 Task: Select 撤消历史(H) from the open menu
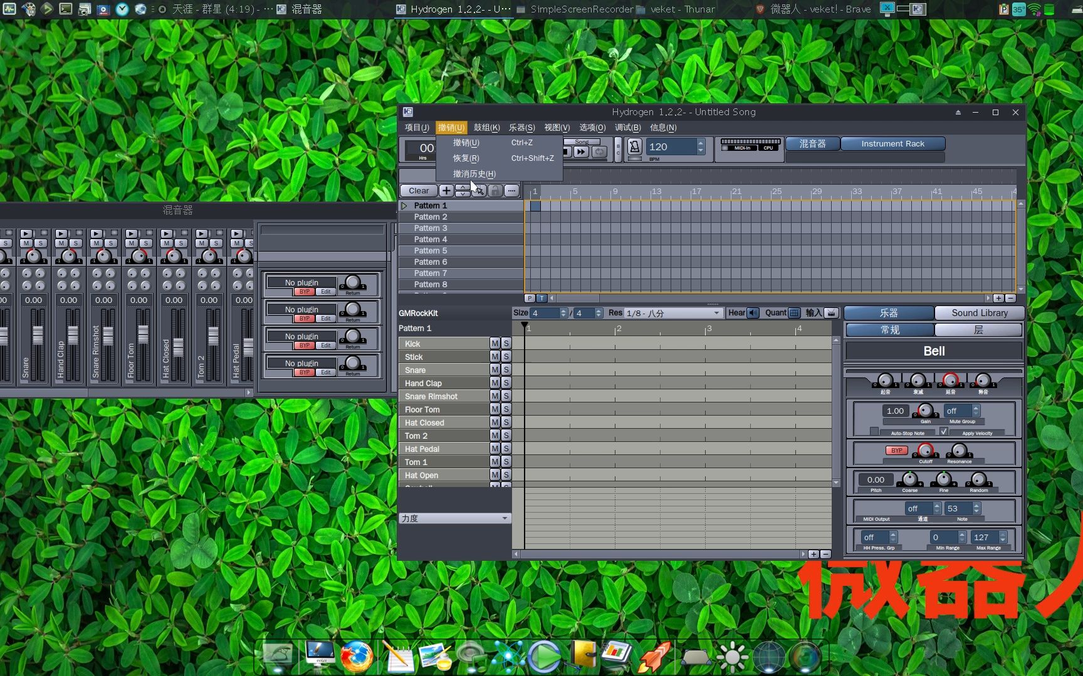[x=474, y=174]
